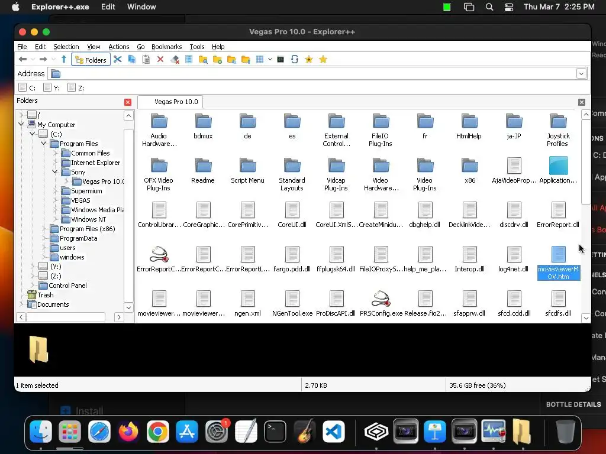Select the OFX Video Plug-Ins folder

tap(159, 174)
